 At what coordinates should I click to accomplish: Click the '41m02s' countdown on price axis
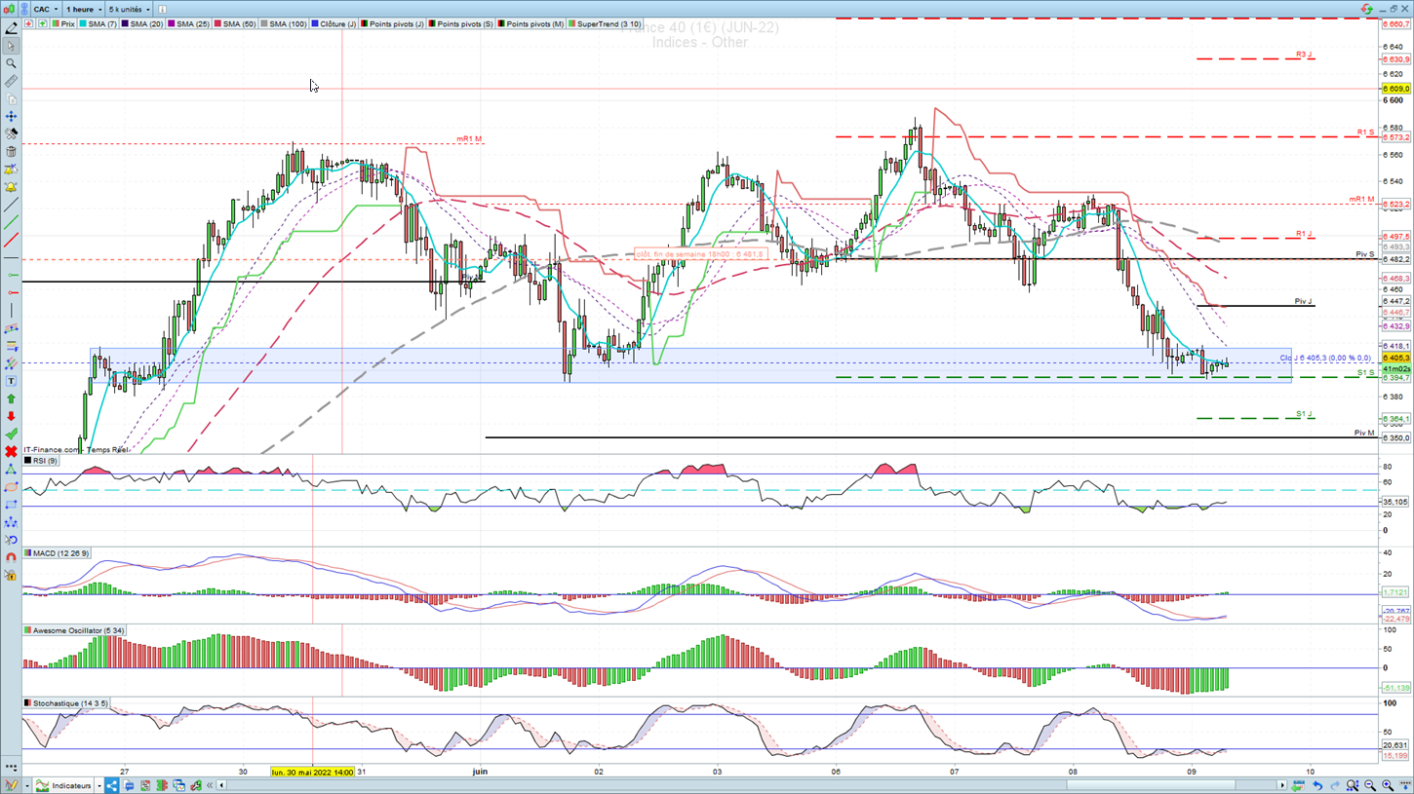[1396, 369]
